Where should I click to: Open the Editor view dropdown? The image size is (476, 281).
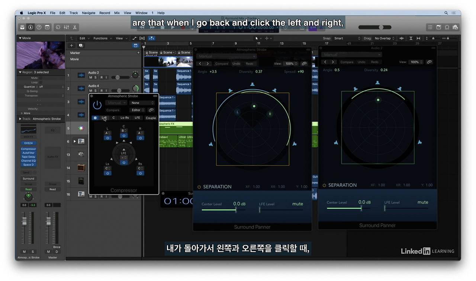click(138, 110)
